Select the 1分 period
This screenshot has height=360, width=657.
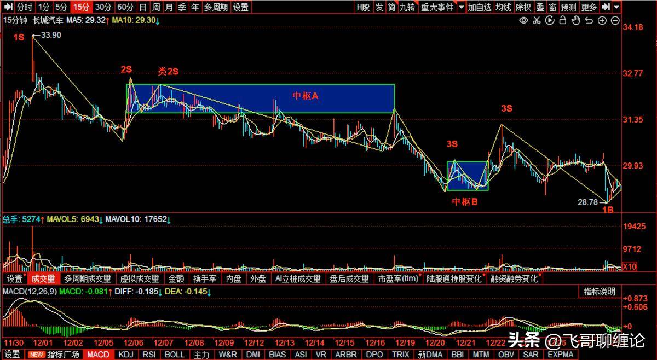[x=44, y=7]
